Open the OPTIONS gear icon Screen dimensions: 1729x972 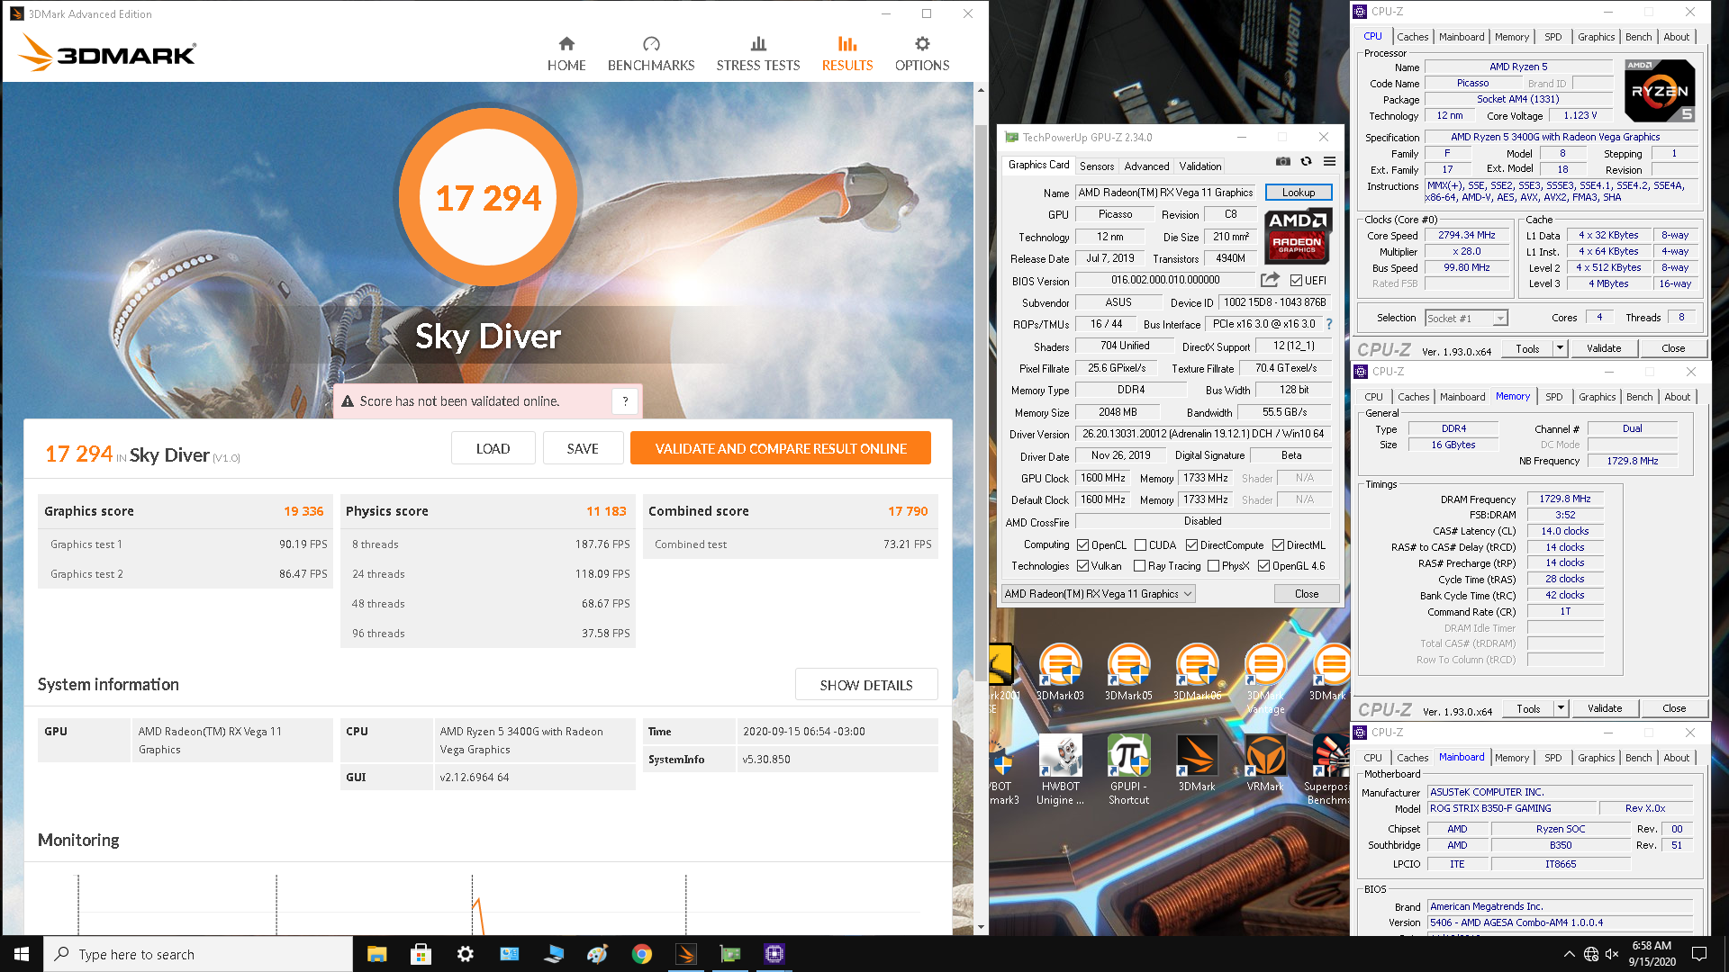point(922,44)
